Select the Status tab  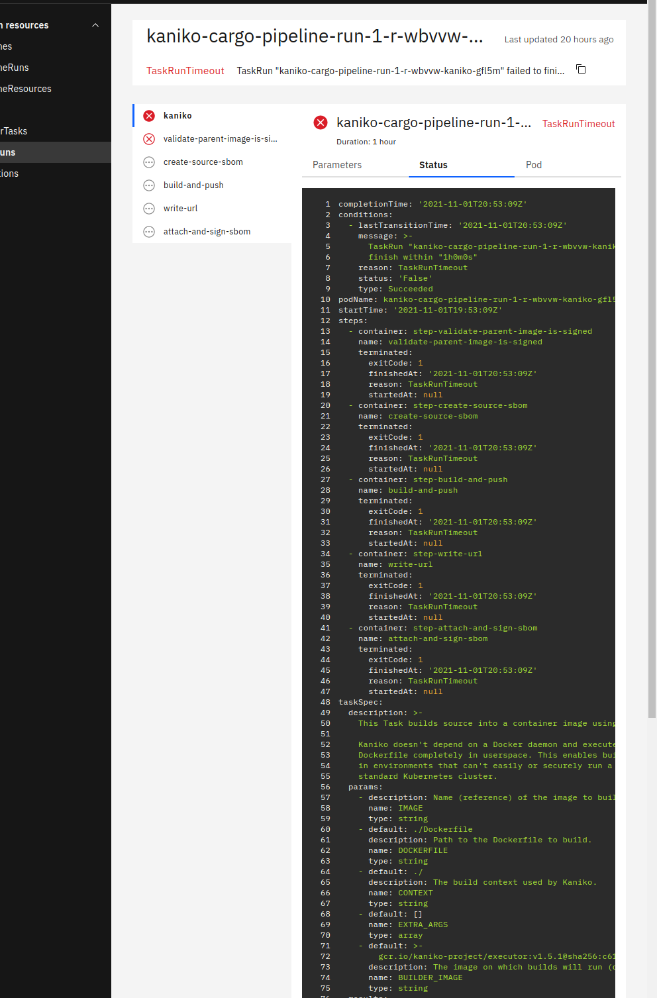(433, 164)
